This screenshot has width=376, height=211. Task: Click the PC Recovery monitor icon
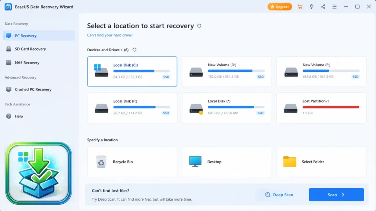pyautogui.click(x=9, y=36)
